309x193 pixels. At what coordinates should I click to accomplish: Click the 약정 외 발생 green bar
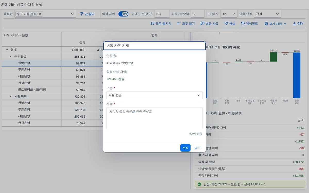pos(273,57)
